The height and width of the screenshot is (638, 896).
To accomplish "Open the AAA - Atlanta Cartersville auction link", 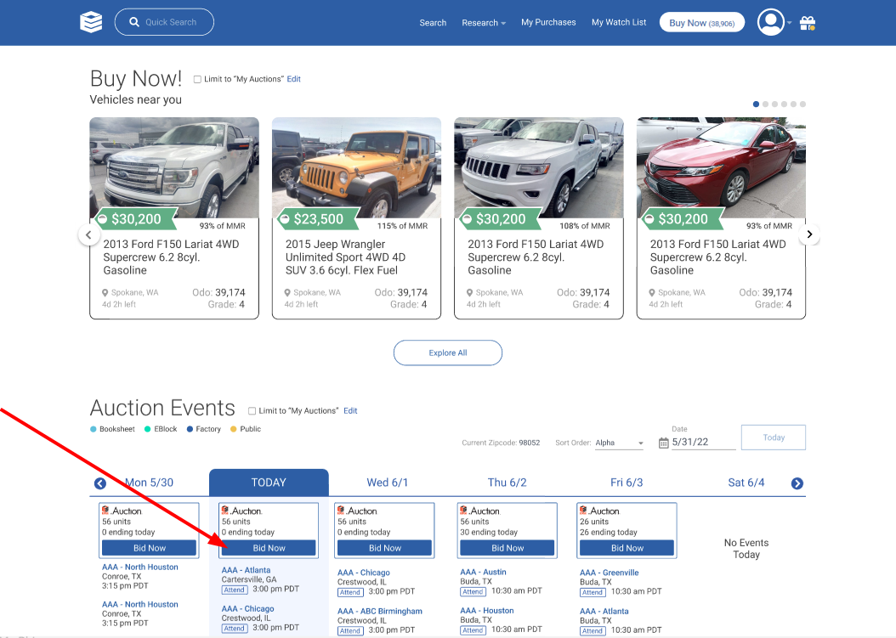I will click(246, 570).
